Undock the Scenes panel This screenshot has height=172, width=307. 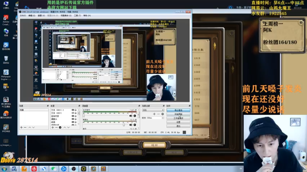point(48,106)
